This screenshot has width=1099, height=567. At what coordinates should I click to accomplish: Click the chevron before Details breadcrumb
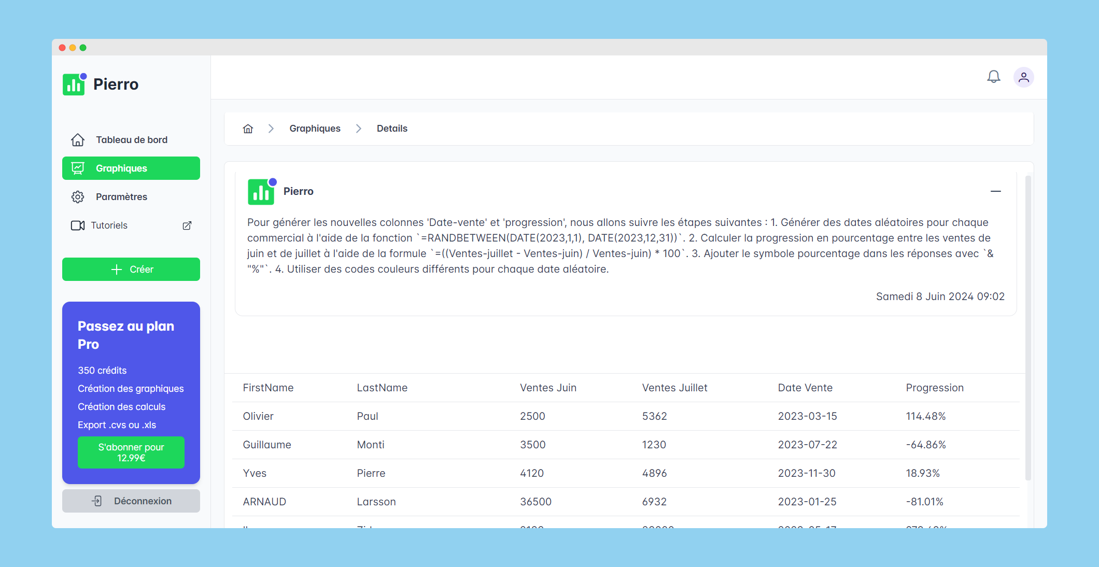pos(358,129)
